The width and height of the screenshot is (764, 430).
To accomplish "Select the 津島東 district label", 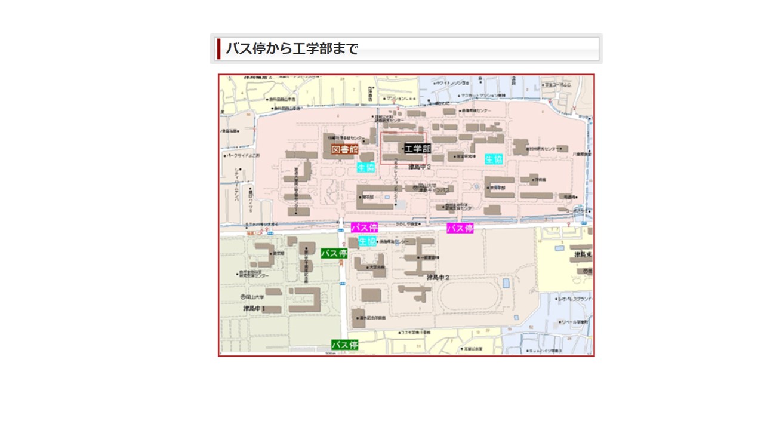I will [583, 254].
